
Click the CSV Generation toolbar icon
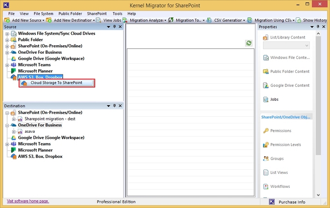click(209, 20)
